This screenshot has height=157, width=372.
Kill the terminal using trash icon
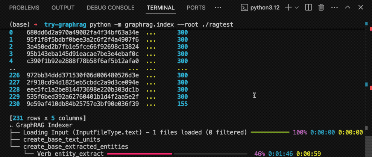pos(321,8)
